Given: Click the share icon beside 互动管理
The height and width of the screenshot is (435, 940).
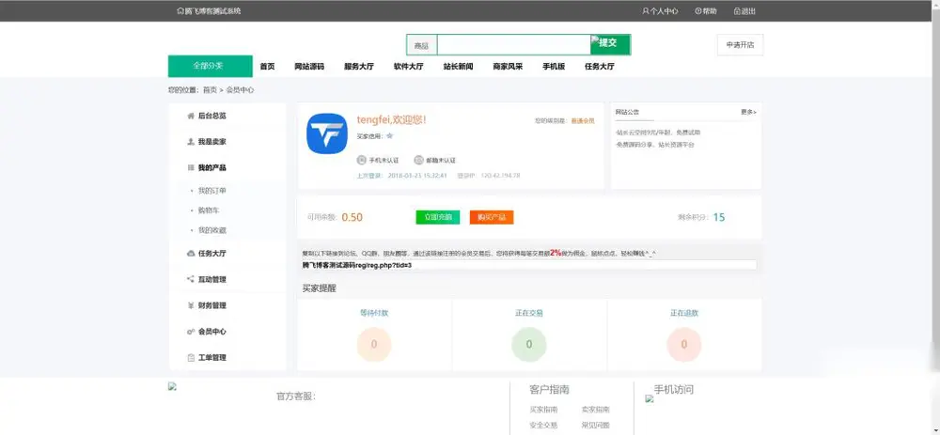Looking at the screenshot, I should 191,279.
